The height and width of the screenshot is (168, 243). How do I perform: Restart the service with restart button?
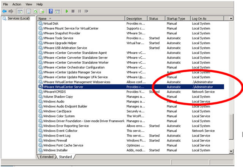click(87, 11)
